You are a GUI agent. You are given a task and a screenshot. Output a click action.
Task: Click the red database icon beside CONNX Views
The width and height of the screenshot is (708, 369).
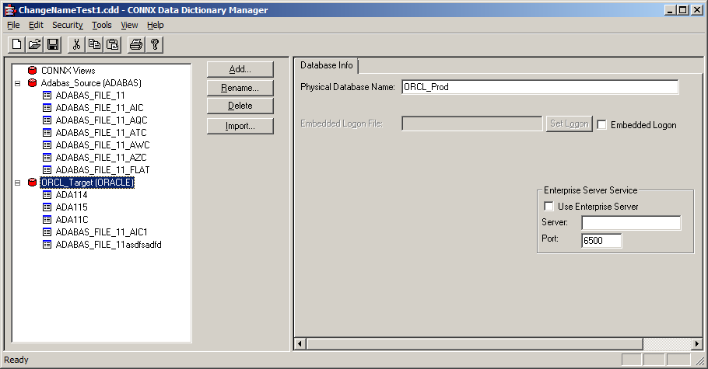32,71
